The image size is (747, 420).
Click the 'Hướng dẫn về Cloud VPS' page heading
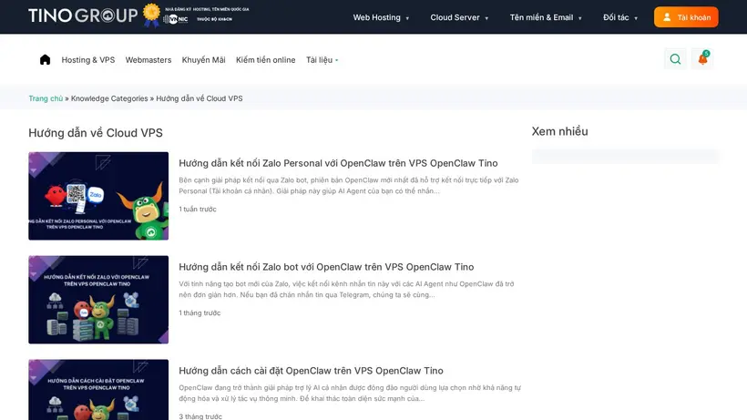(x=96, y=133)
